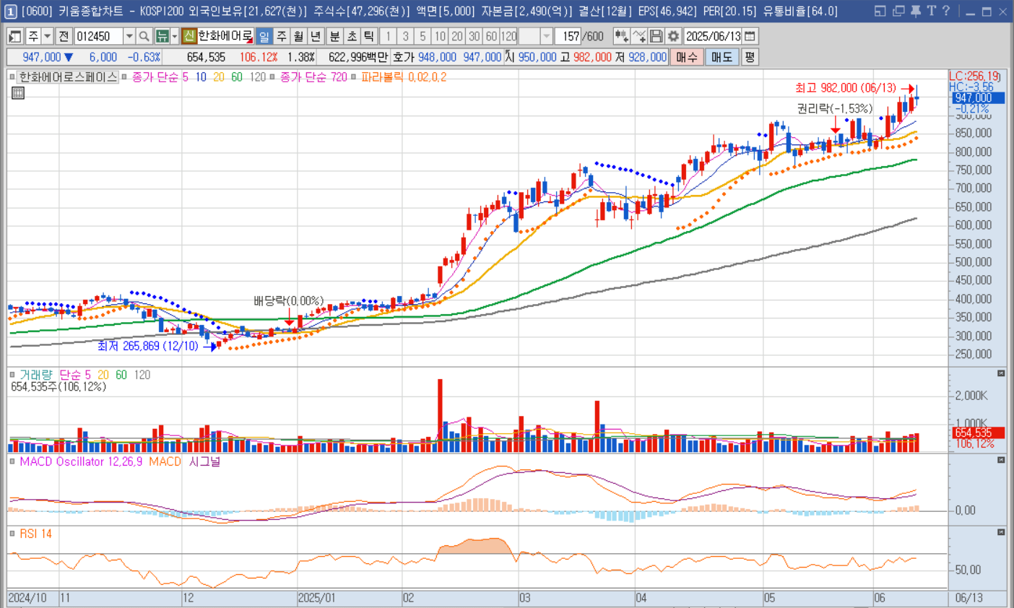Viewport: 1014px width, 608px height.
Task: Click the green 60 price moving average legend
Action: (237, 77)
